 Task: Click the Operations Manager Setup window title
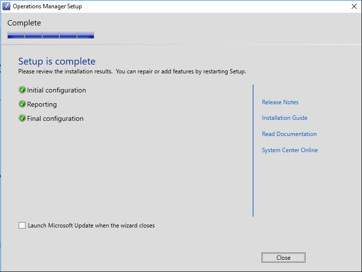[x=47, y=6]
